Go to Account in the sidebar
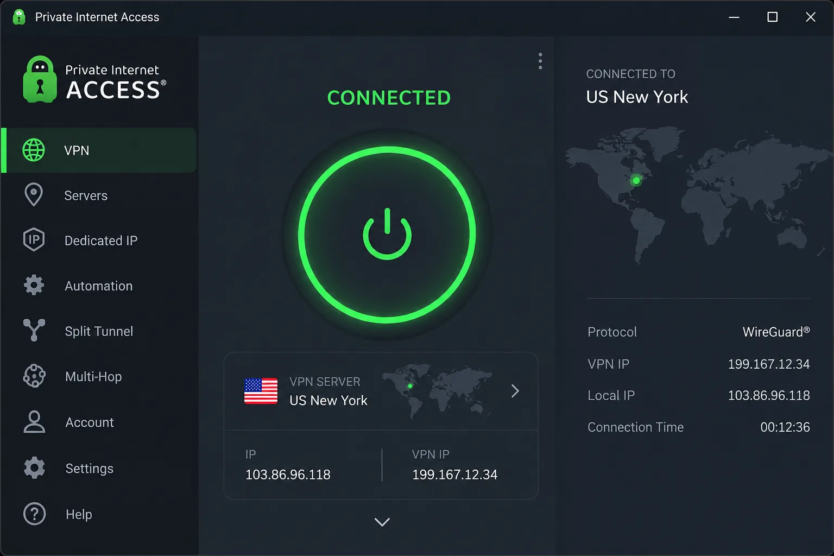The height and width of the screenshot is (556, 834). [99, 422]
